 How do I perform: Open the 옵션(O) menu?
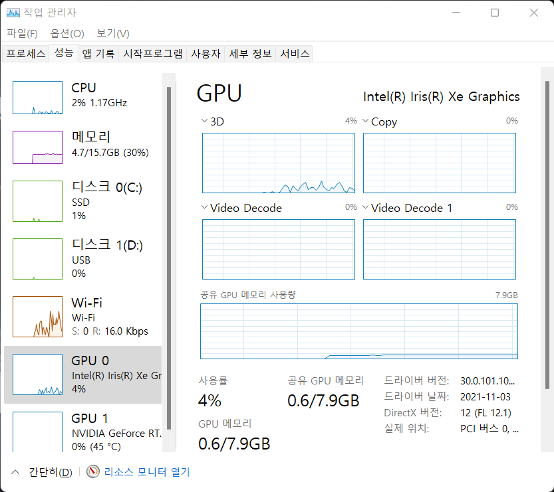(x=67, y=33)
